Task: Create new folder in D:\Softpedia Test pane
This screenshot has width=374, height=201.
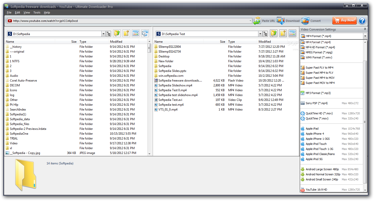Action: 283,33
